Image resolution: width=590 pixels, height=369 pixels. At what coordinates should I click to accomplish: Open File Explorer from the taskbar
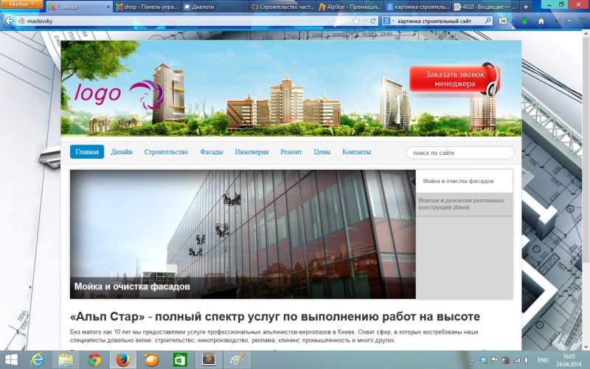point(66,360)
